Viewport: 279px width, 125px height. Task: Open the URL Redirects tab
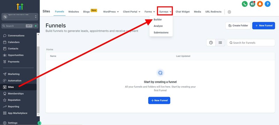(x=213, y=12)
